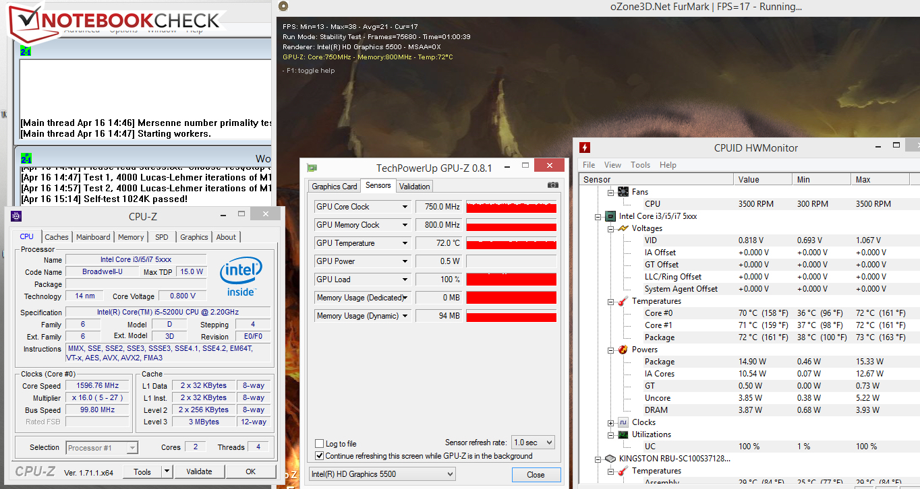Click the drive icon beside KINGSTON RBU-SC100S37128

(x=611, y=459)
